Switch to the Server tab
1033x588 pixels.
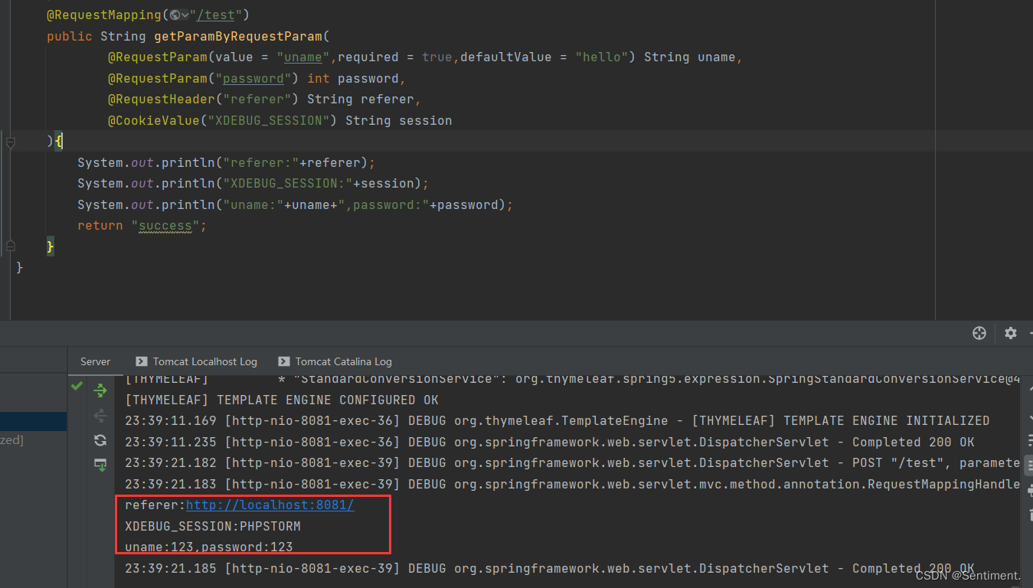(95, 361)
